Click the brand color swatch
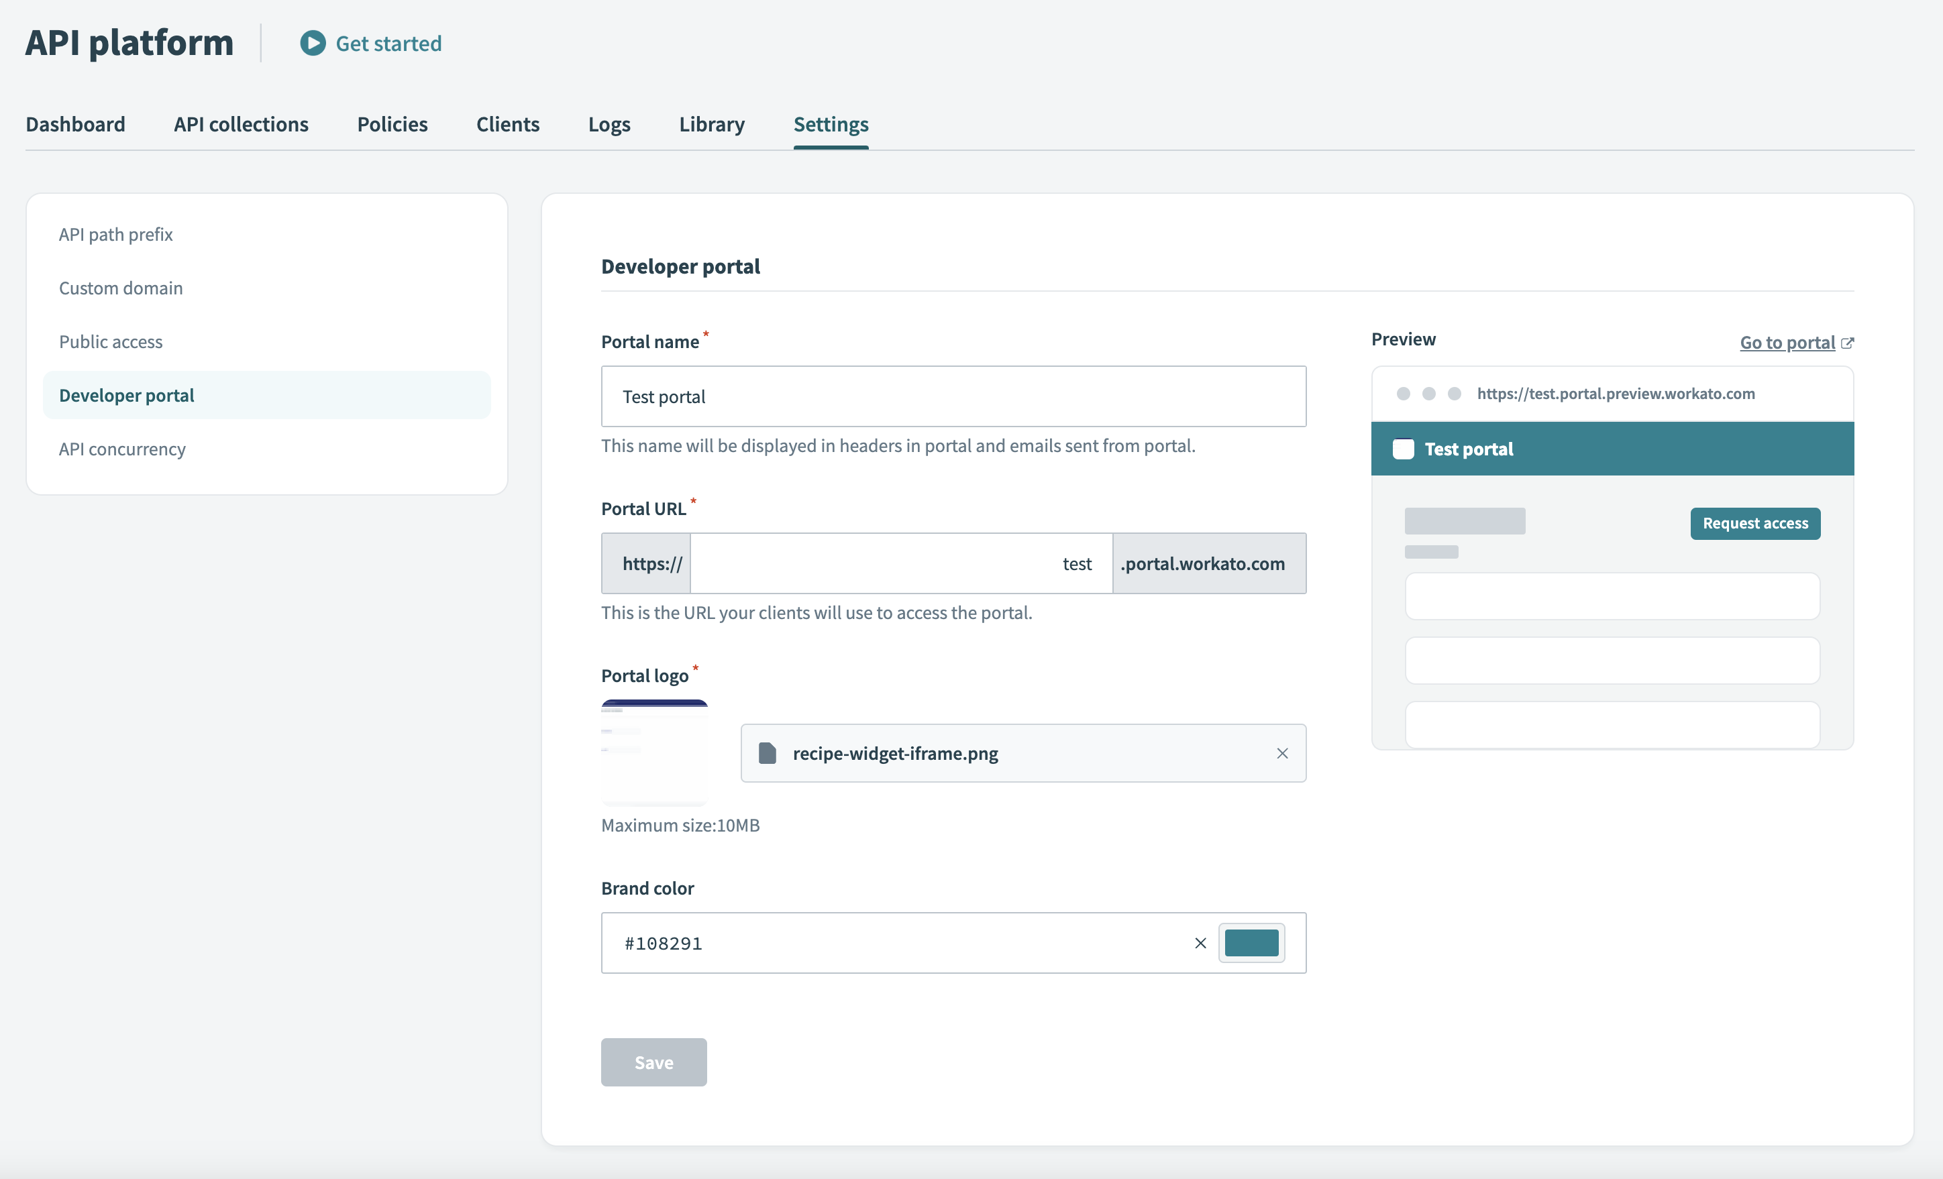The height and width of the screenshot is (1179, 1943). tap(1251, 943)
